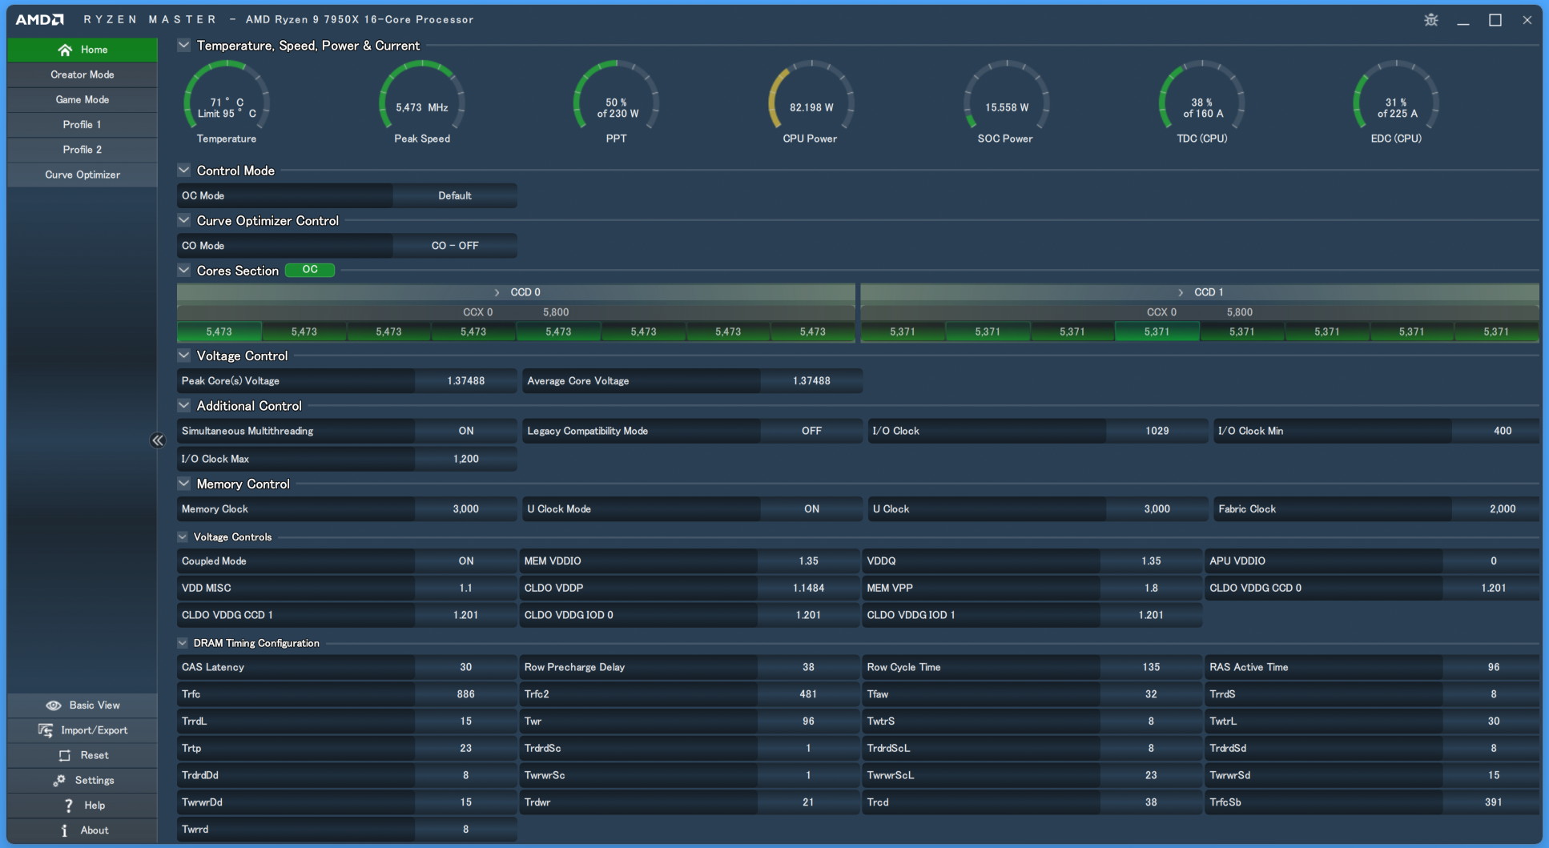Click TrfcSb value 391
Viewport: 1549px width, 848px height.
pos(1493,802)
